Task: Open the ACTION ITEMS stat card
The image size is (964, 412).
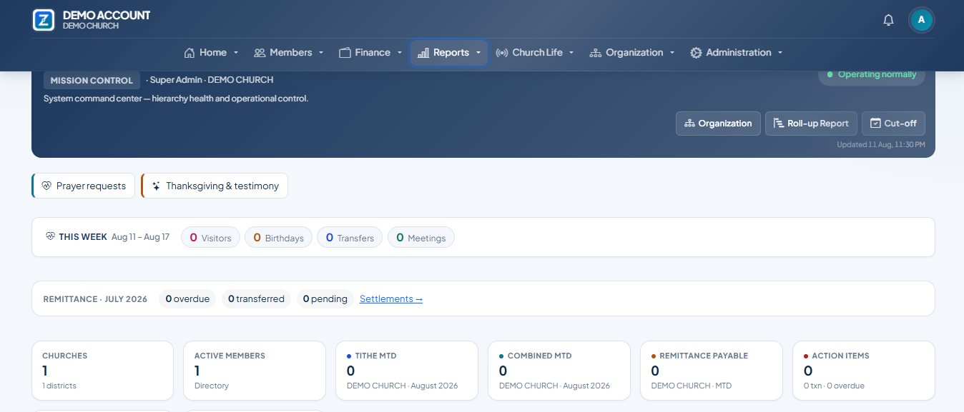Action: click(x=864, y=371)
